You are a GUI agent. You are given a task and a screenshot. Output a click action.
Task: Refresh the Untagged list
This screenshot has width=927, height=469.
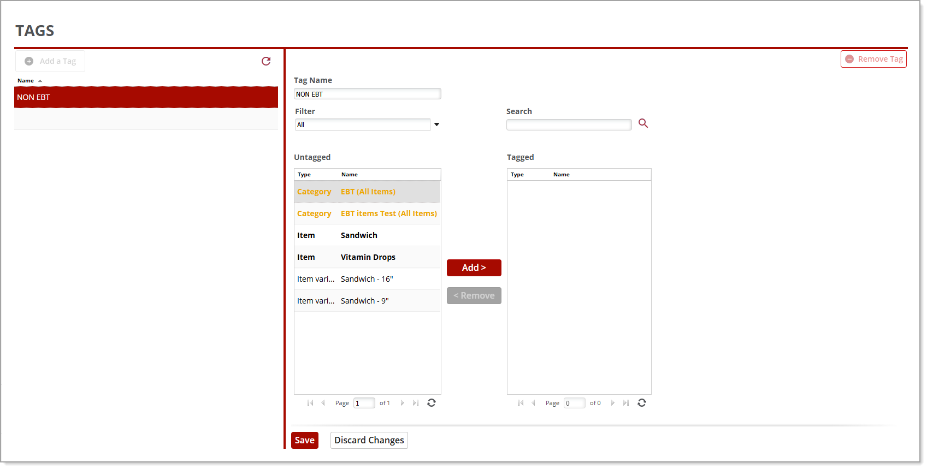pos(432,403)
